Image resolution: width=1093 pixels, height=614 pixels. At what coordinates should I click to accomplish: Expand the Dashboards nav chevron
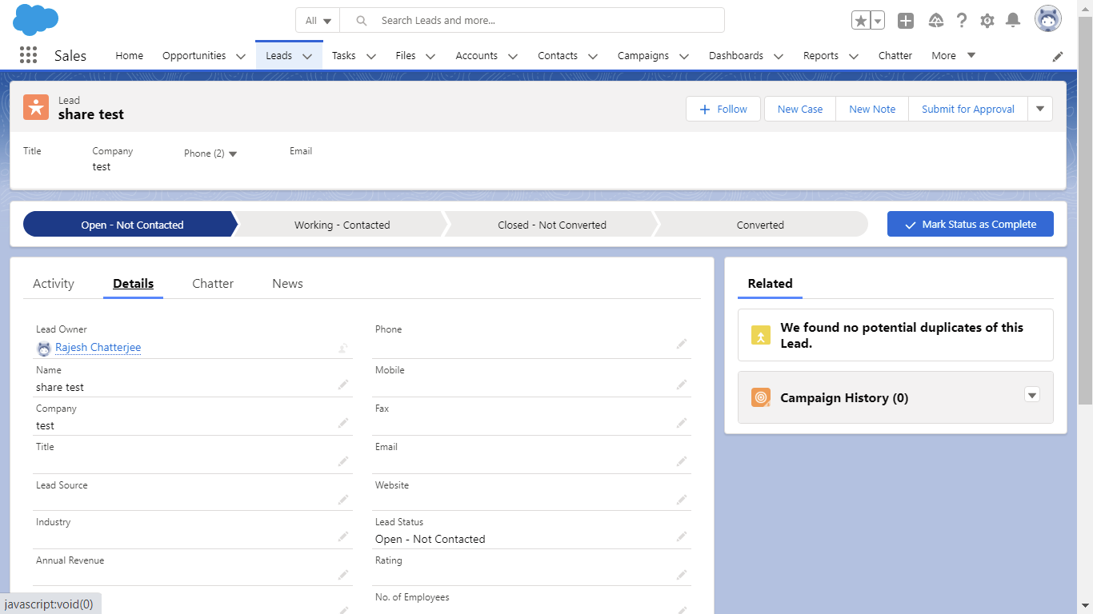pos(779,56)
